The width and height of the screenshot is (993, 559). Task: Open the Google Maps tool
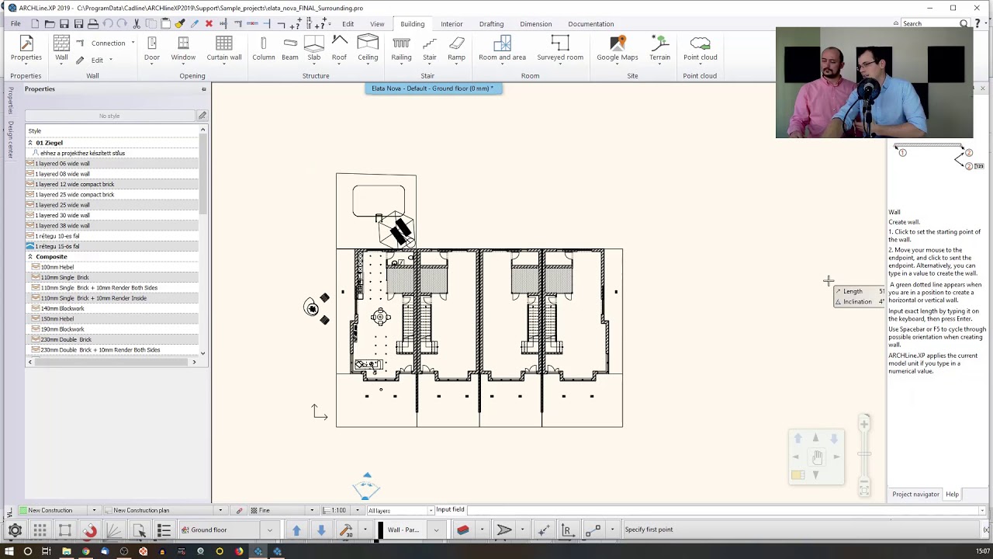tap(618, 48)
